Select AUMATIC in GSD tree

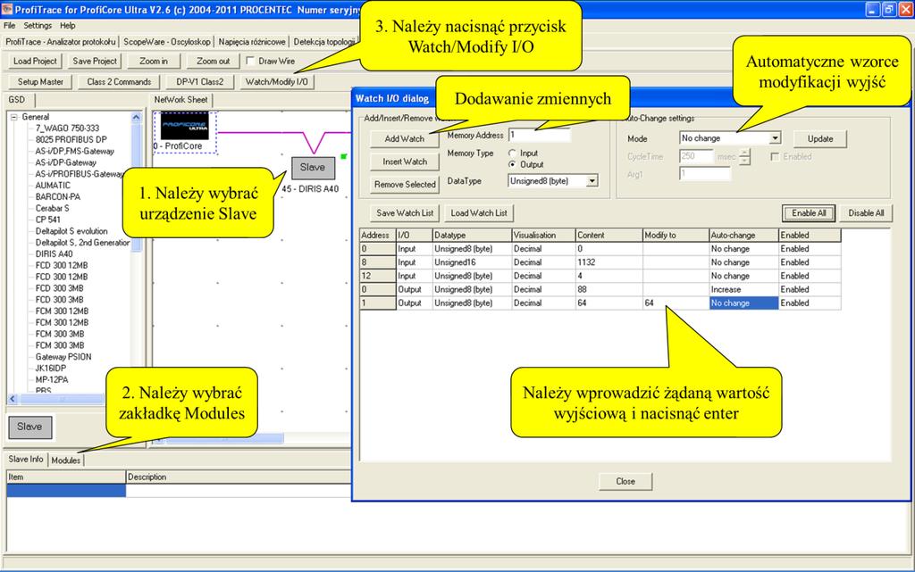tap(53, 186)
